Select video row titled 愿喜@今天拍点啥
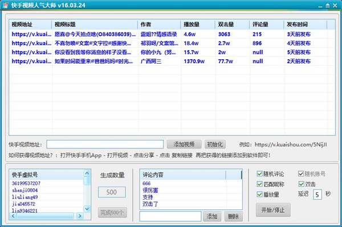The image size is (342, 227). coord(172,34)
